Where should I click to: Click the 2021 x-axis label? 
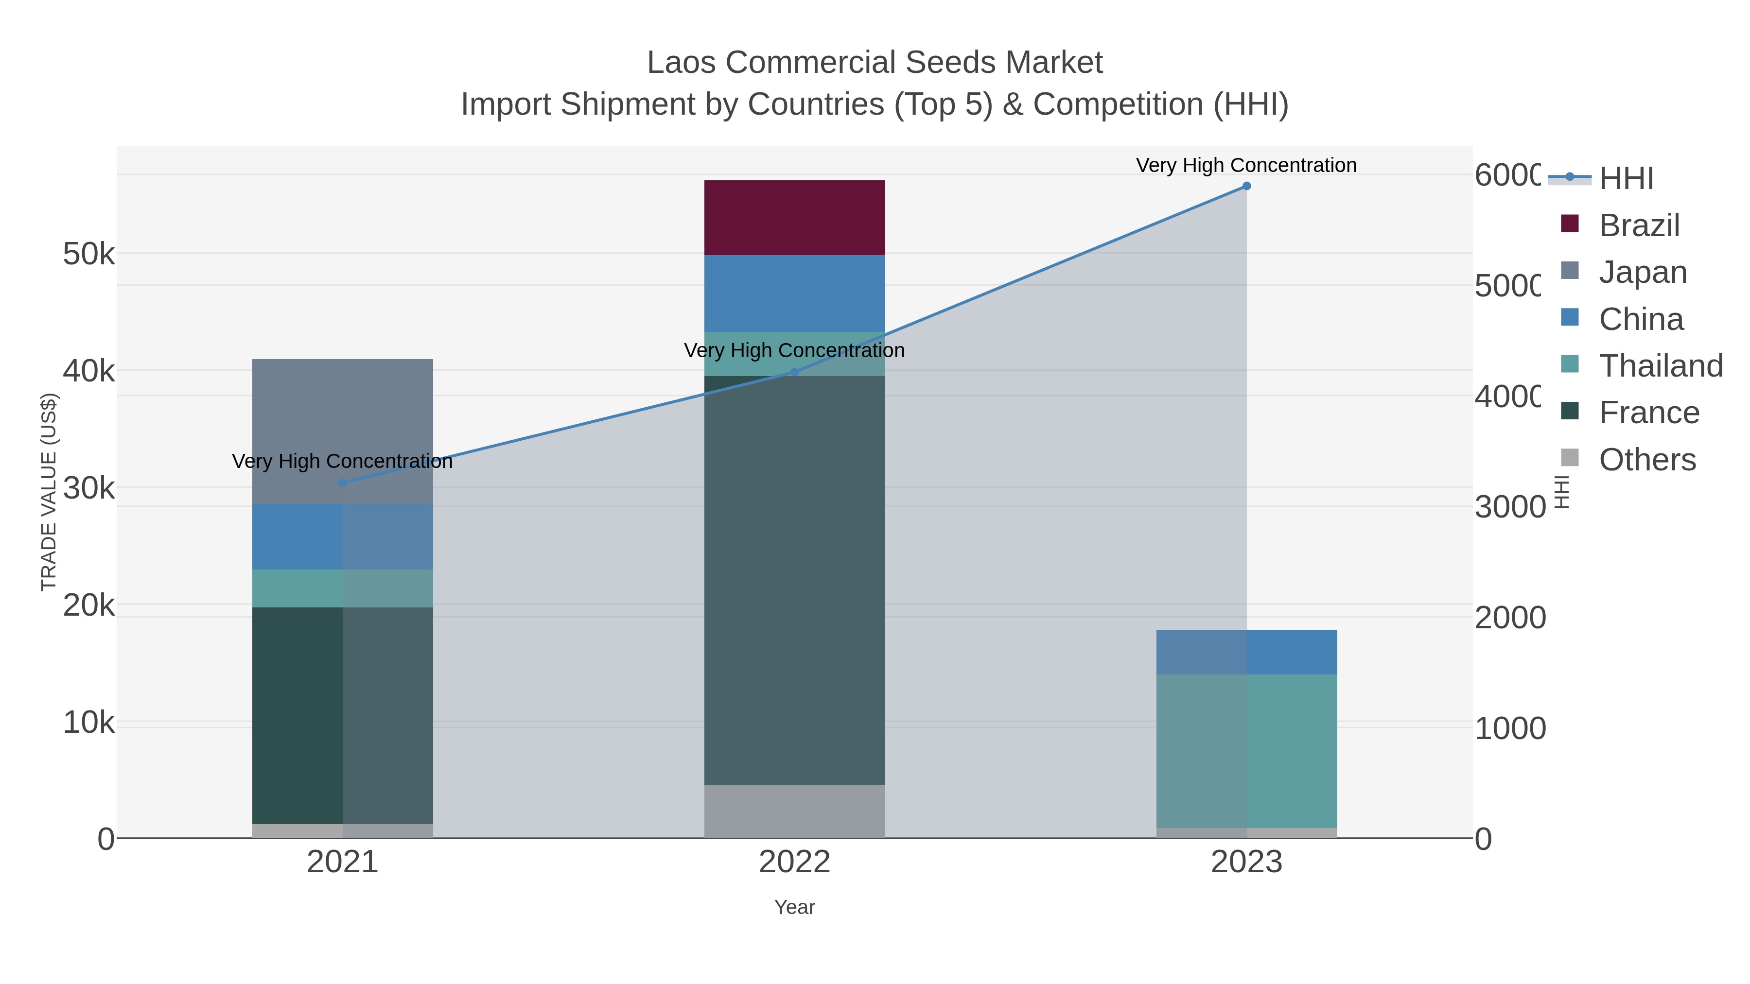click(x=342, y=862)
